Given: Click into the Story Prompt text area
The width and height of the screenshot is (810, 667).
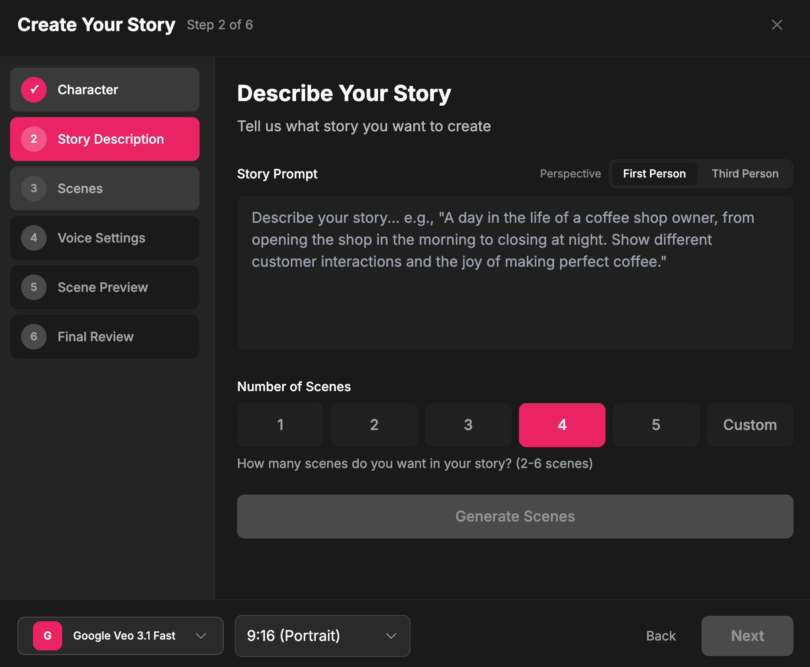Looking at the screenshot, I should (515, 273).
